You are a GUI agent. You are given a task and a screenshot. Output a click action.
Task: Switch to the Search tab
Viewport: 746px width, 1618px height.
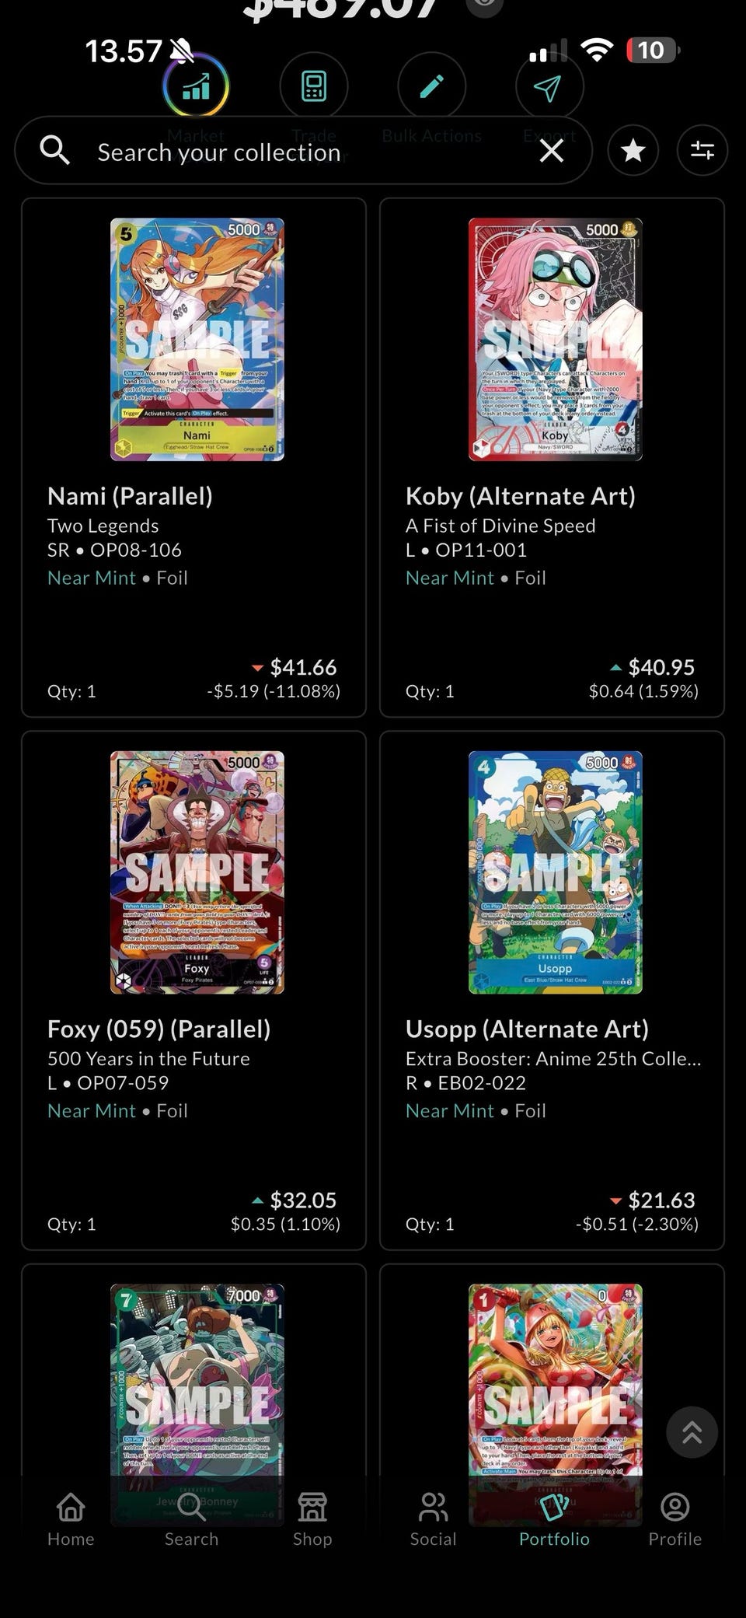191,1518
